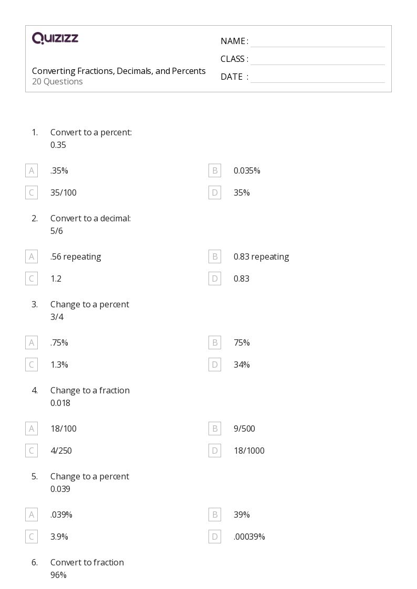417x589 pixels.
Task: Check box D beside 18/1000
Action: tap(215, 451)
